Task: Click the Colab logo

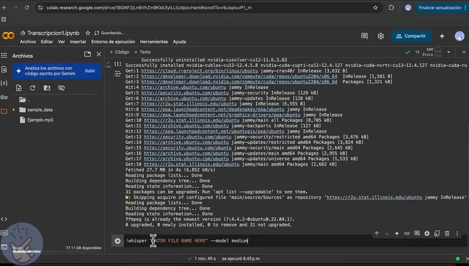Action: pos(8,36)
